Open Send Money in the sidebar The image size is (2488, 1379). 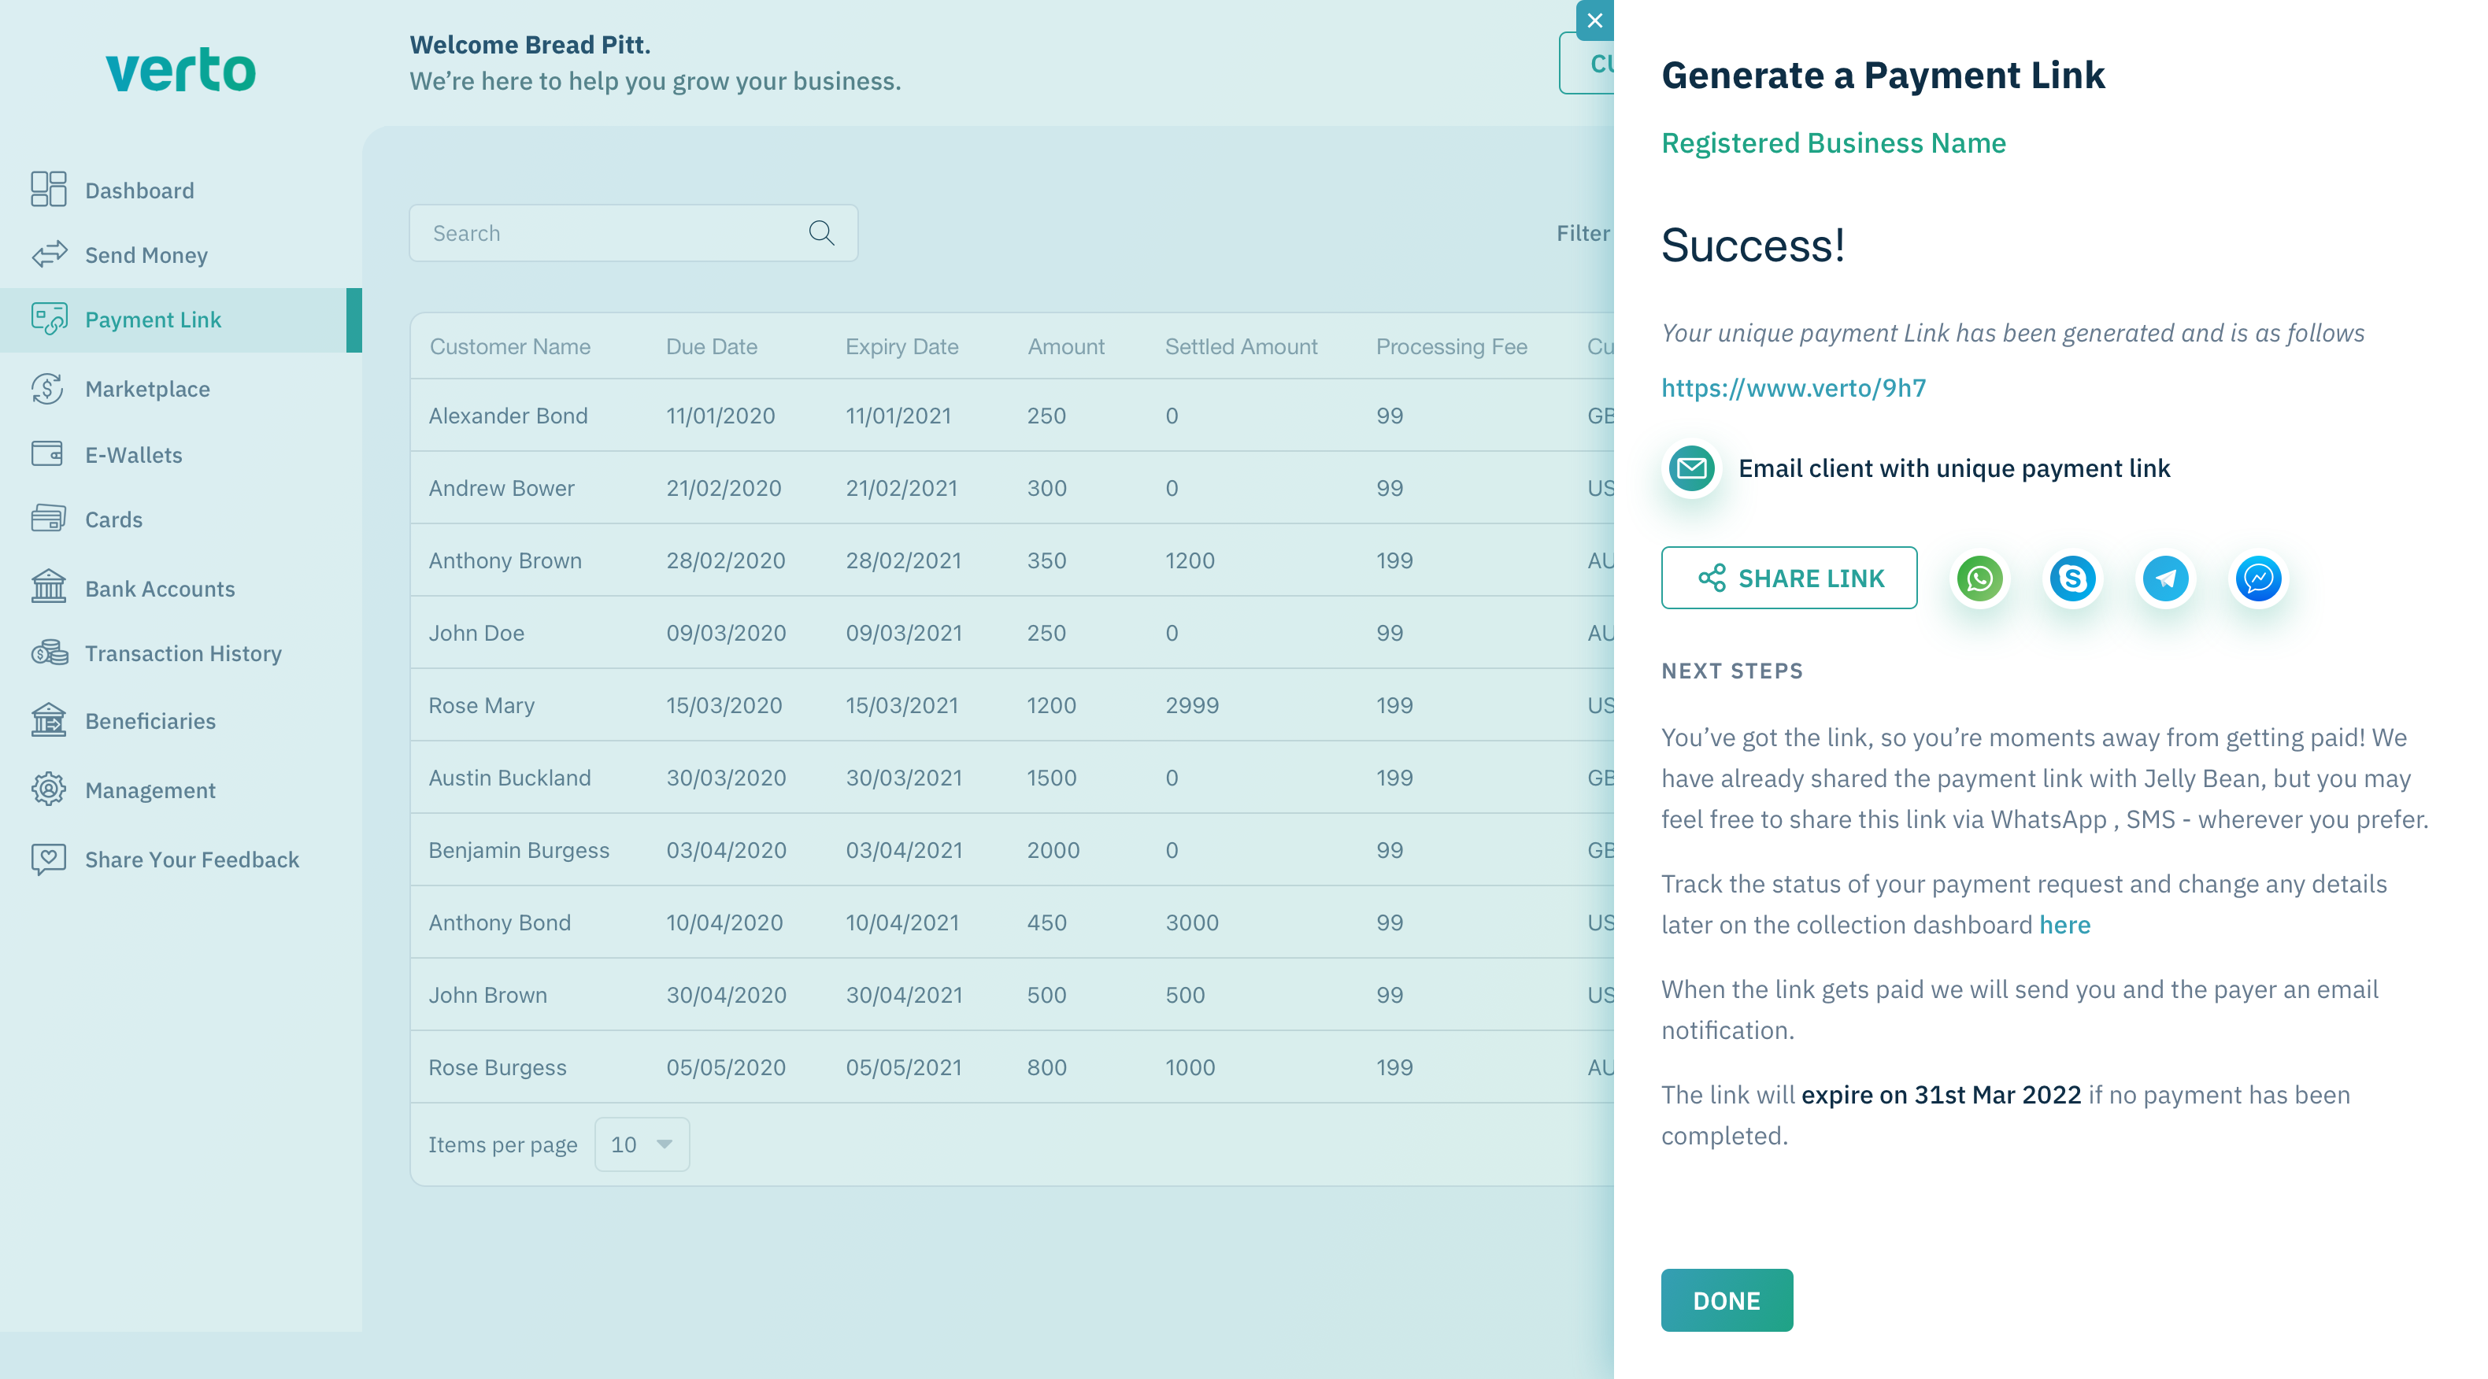coord(146,255)
